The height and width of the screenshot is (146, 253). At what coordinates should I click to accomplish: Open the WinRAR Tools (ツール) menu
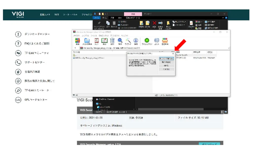click(x=94, y=35)
